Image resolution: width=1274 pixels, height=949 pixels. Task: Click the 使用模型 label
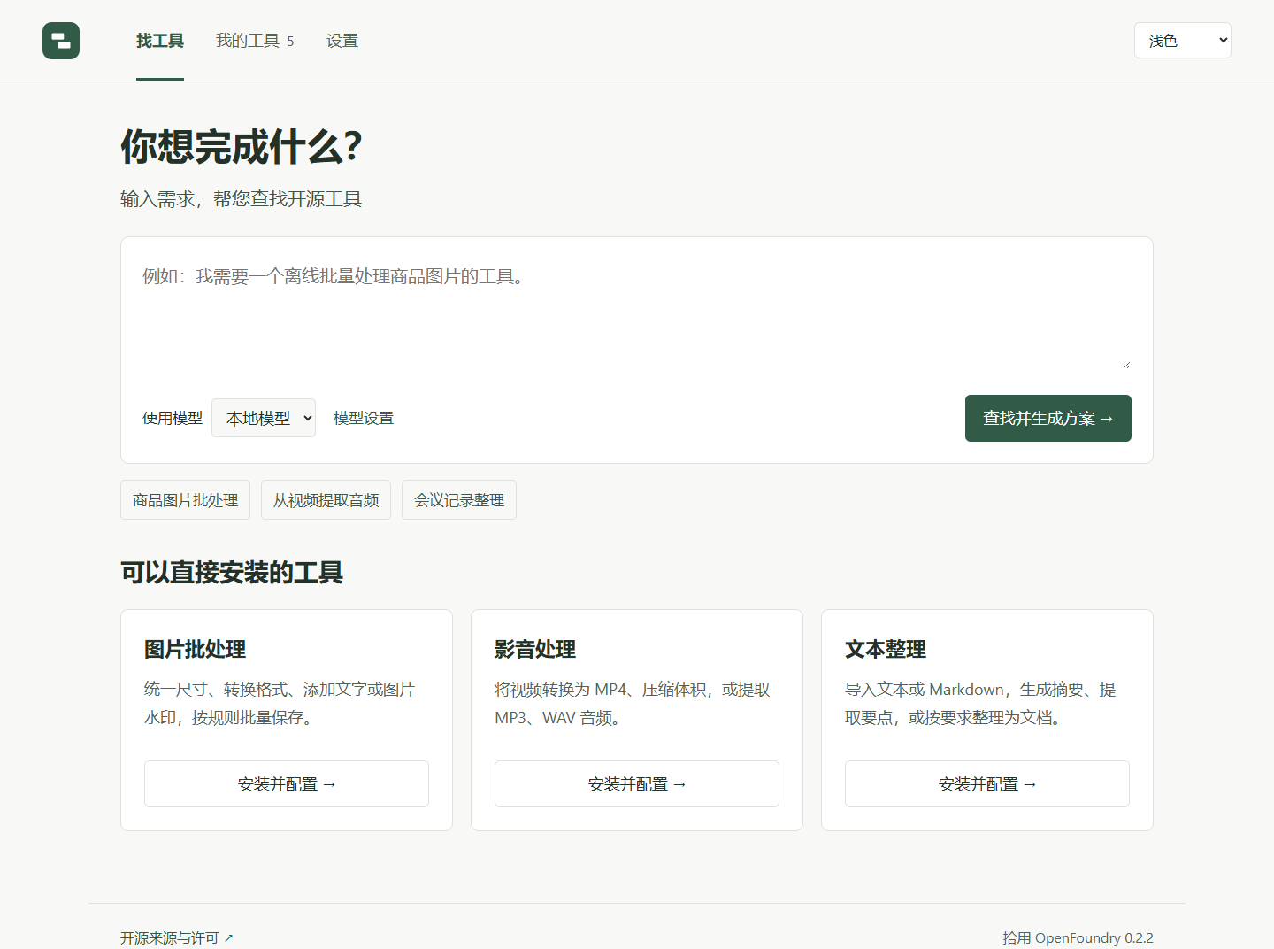pyautogui.click(x=173, y=418)
